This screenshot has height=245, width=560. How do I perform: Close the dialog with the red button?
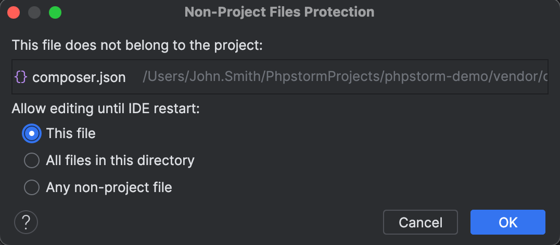(x=14, y=12)
